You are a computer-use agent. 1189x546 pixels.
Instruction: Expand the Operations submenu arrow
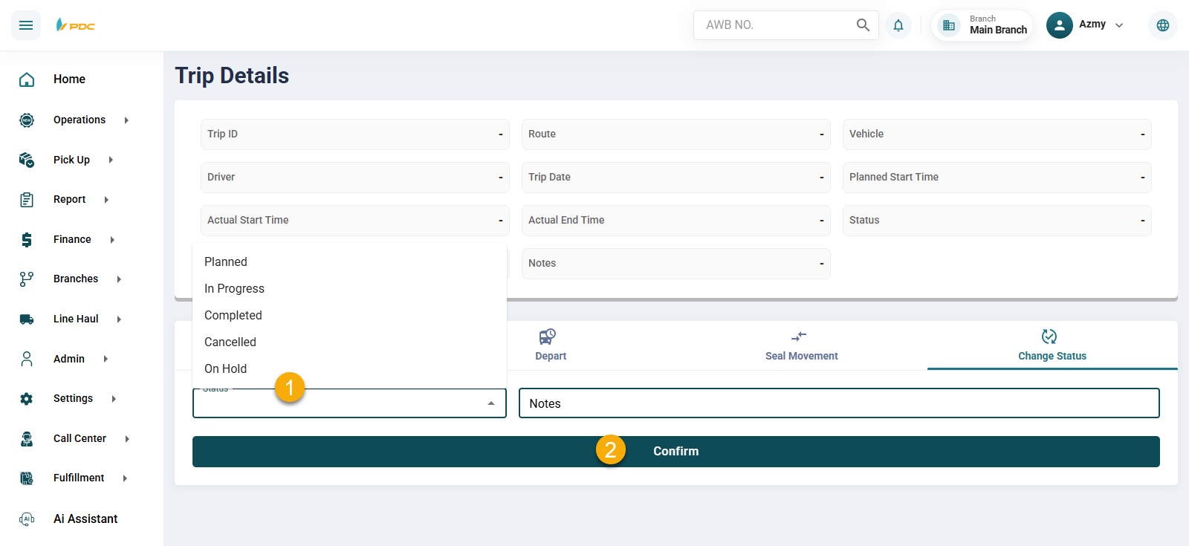click(x=126, y=120)
